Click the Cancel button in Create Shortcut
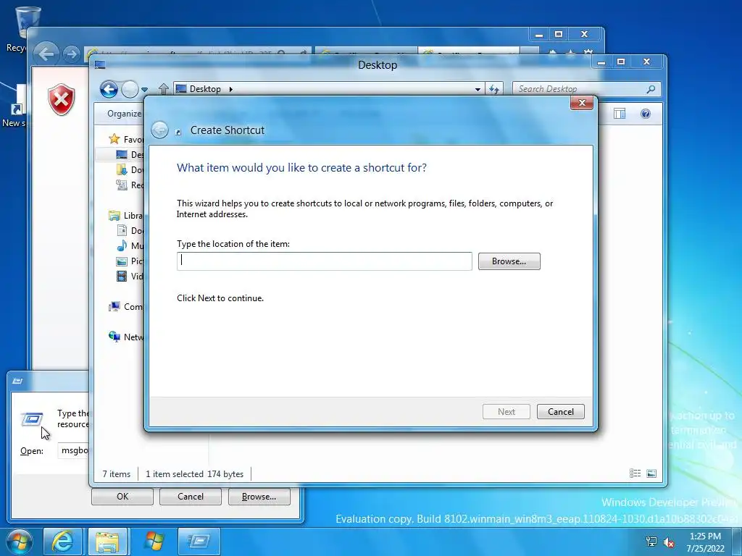Viewport: 742px width, 556px height. 560,412
